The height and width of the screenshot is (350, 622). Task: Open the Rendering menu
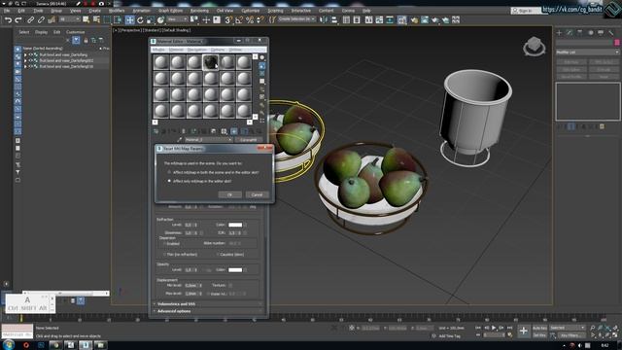pyautogui.click(x=199, y=11)
